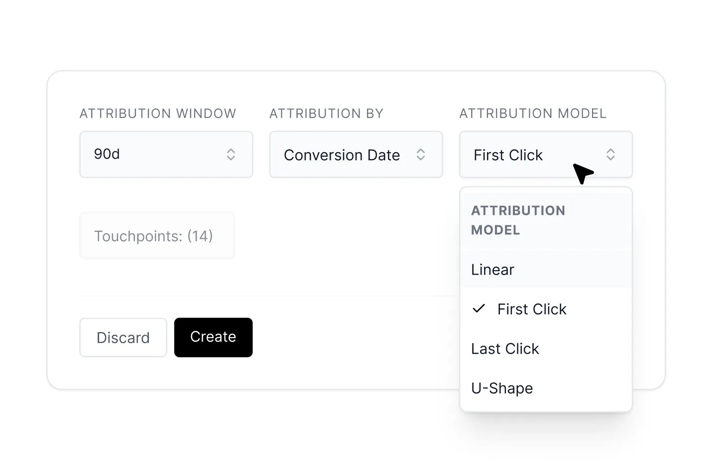Viewport: 726px width, 470px height.
Task: Click the chevron on First Click selector
Action: click(611, 155)
